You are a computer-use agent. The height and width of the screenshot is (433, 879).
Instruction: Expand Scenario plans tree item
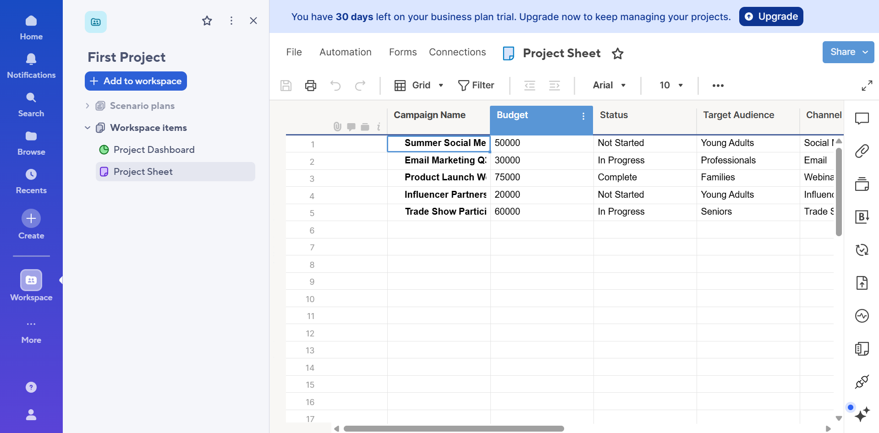point(88,106)
